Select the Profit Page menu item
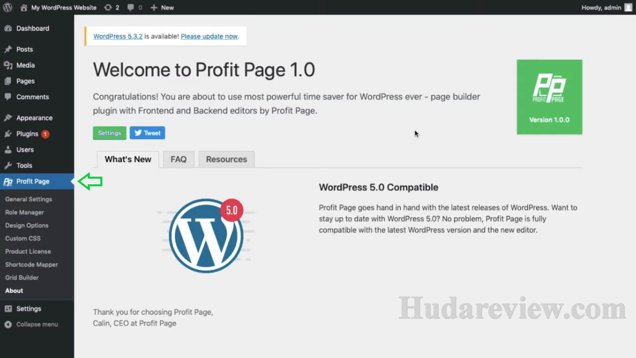The width and height of the screenshot is (636, 358). coord(37,182)
